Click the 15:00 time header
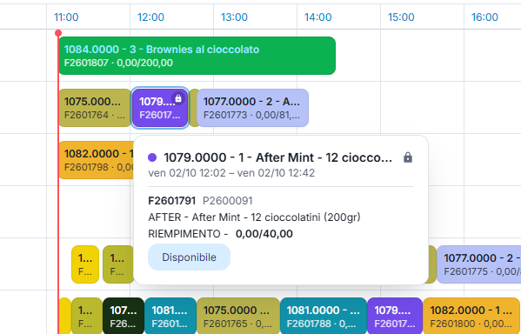Viewport: 521px width, 334px height. pos(401,17)
